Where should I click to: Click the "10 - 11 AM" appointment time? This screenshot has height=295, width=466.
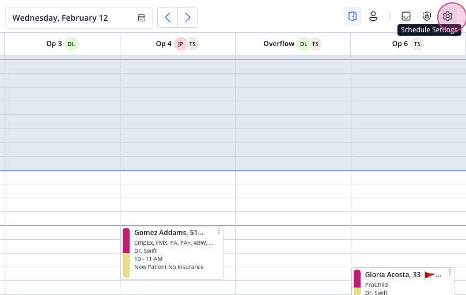(x=148, y=259)
